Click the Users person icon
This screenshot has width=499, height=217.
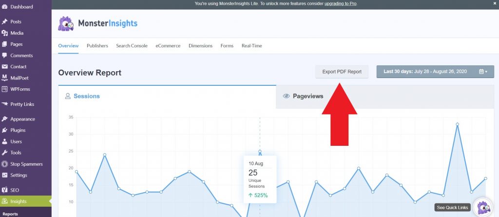coord(4,141)
